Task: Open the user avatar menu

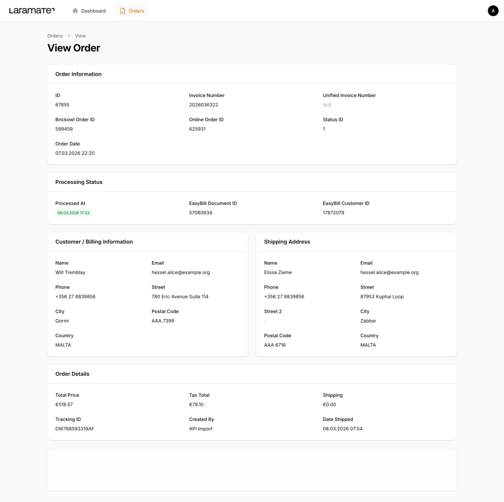Action: pyautogui.click(x=493, y=11)
